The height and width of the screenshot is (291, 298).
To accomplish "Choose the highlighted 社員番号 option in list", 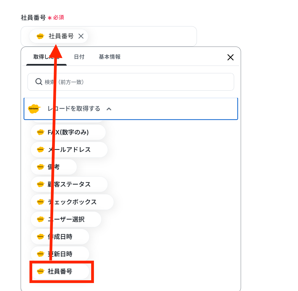I will coord(61,271).
